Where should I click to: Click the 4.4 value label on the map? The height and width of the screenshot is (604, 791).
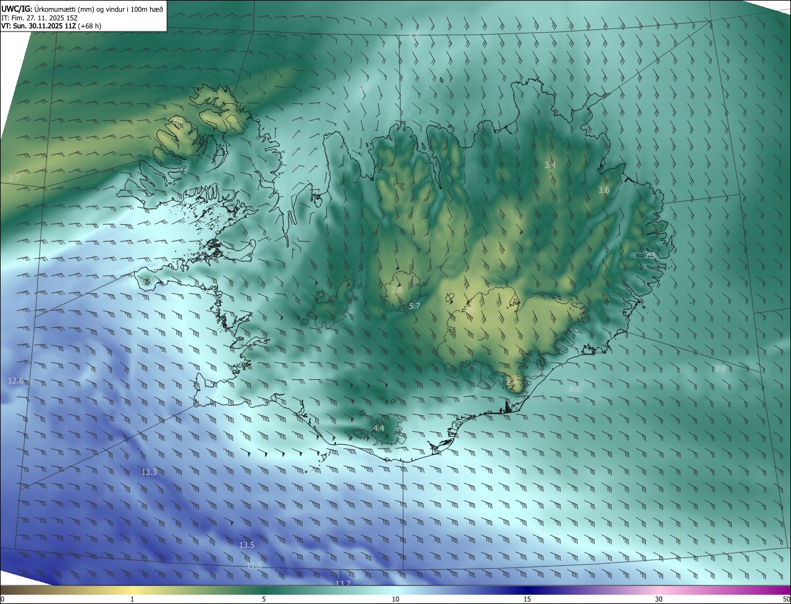[x=379, y=428]
